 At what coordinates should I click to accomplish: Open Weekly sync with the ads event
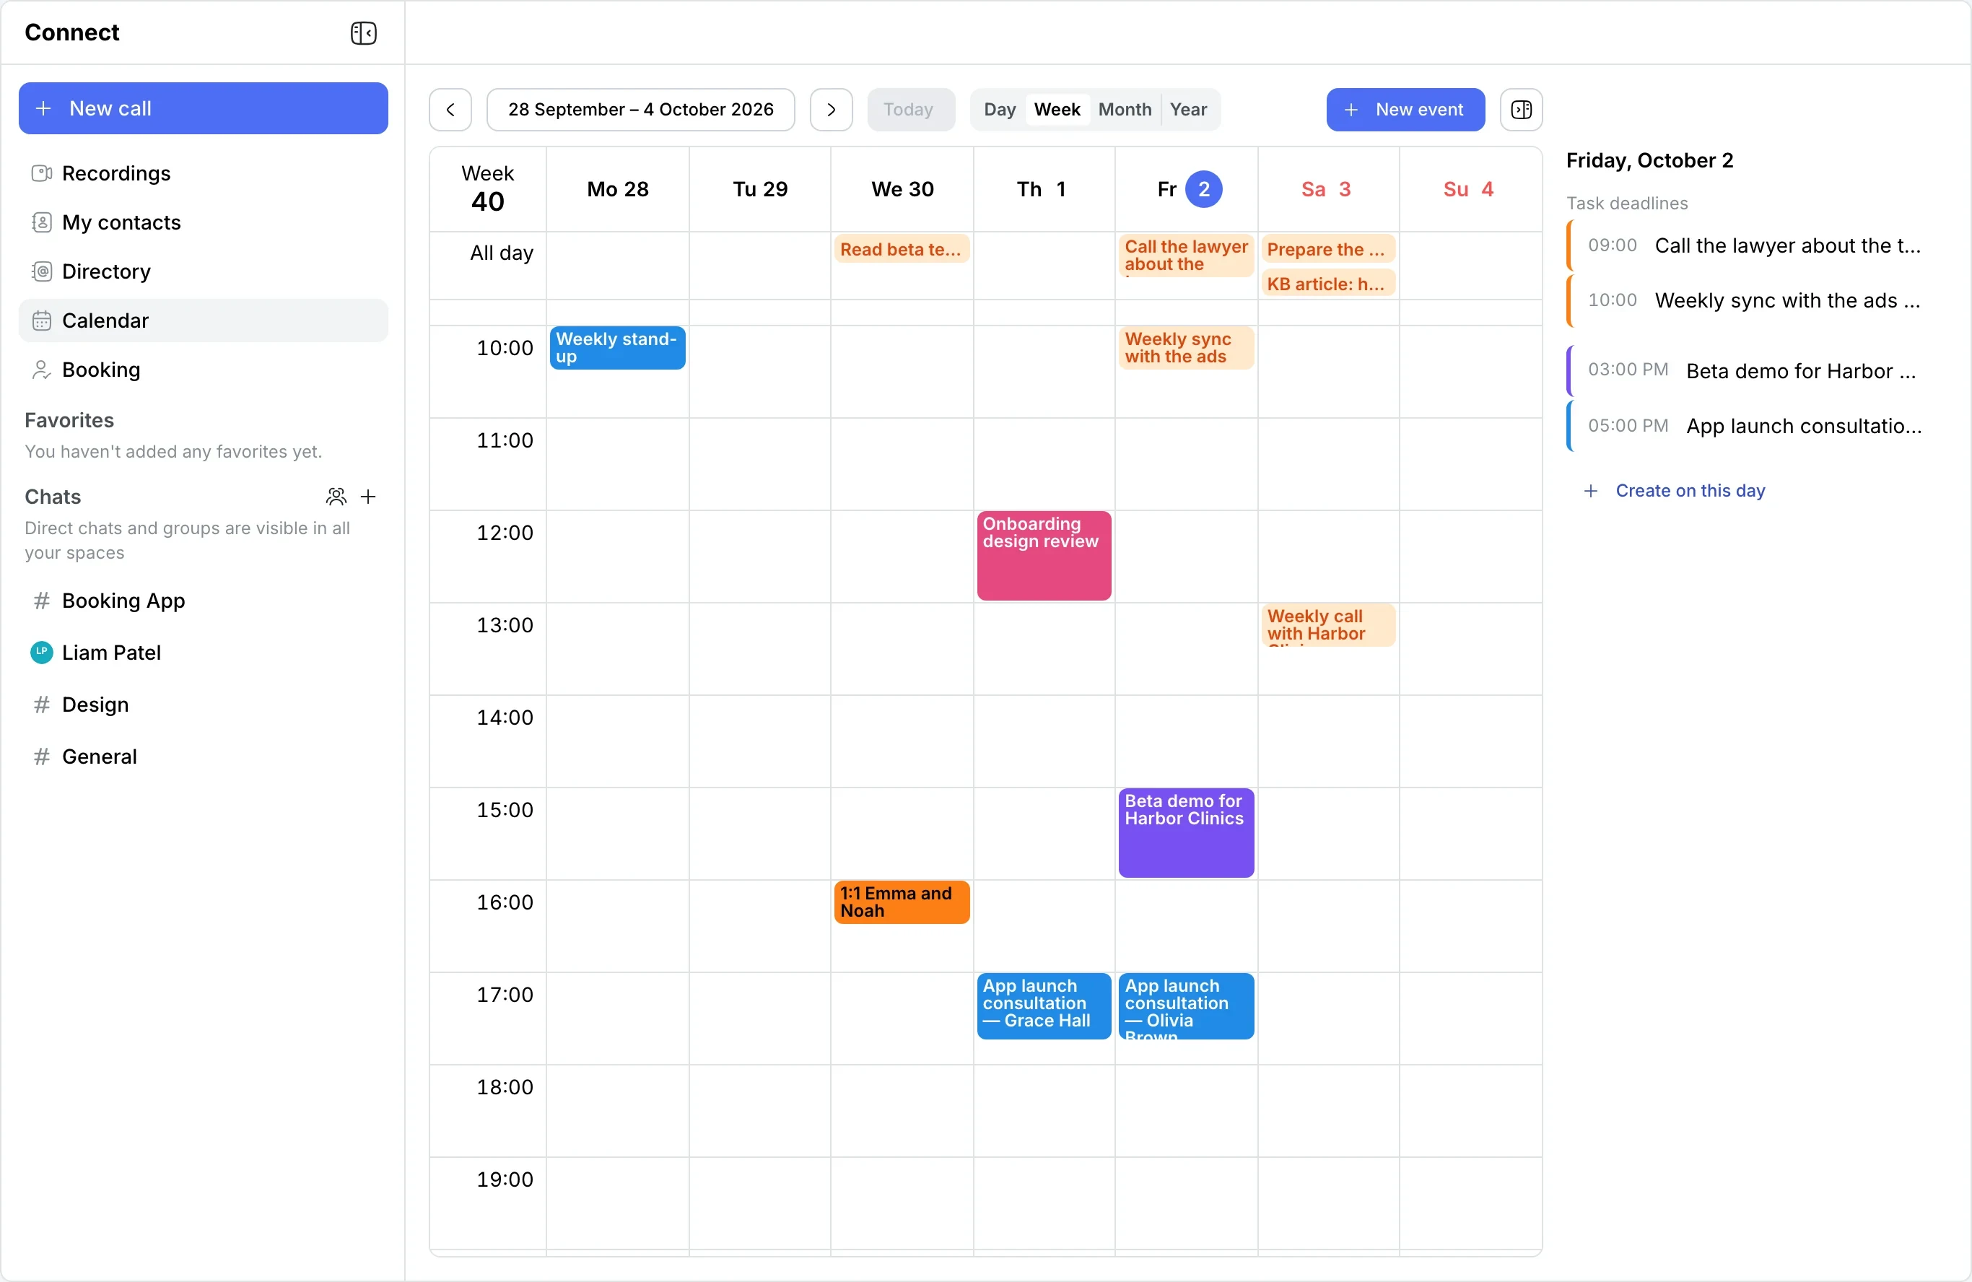[1186, 347]
